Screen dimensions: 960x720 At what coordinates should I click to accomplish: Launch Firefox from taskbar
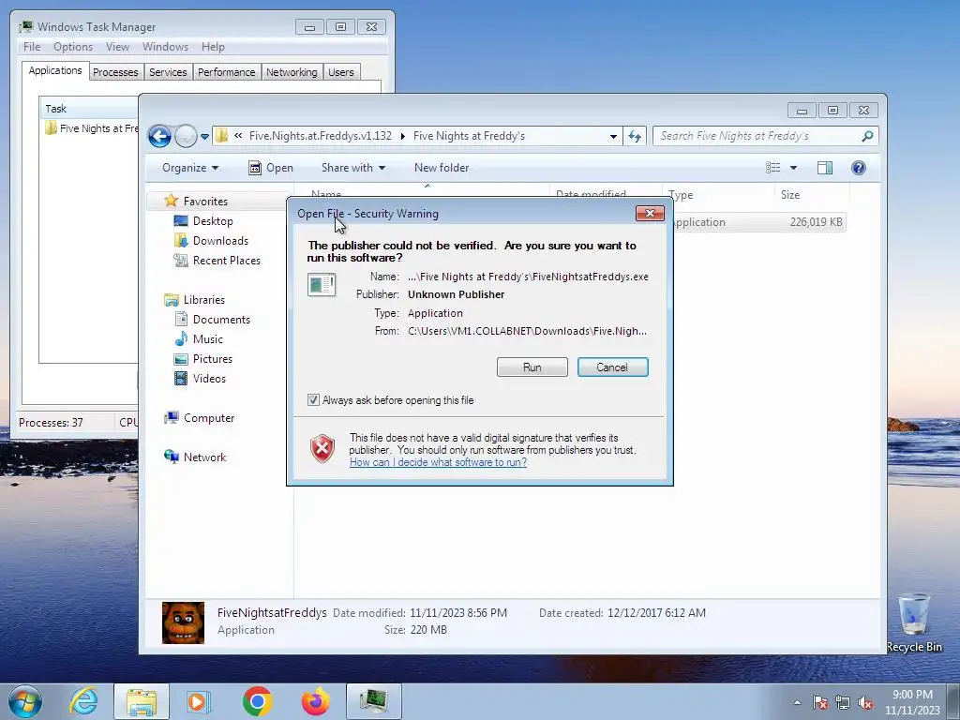click(315, 701)
